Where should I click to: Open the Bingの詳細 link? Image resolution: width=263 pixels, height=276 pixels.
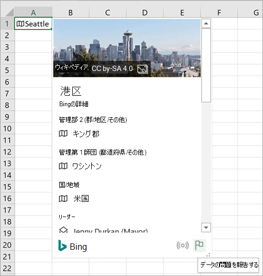point(74,104)
